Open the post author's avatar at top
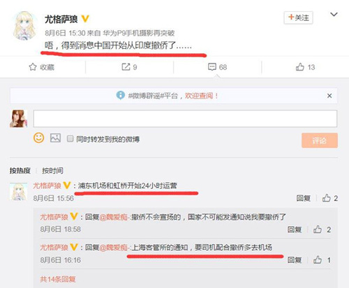This screenshot has height=288, width=349. tap(24, 26)
